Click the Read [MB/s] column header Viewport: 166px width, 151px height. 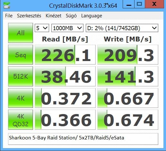click(x=65, y=39)
